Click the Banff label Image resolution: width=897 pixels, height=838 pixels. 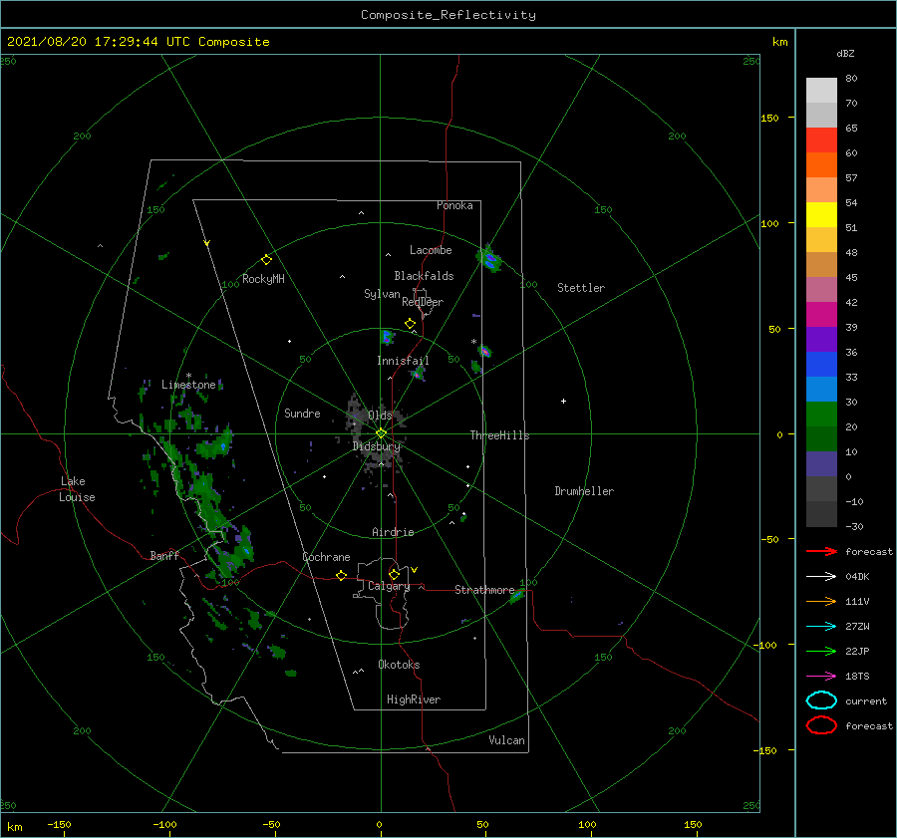[x=164, y=555]
